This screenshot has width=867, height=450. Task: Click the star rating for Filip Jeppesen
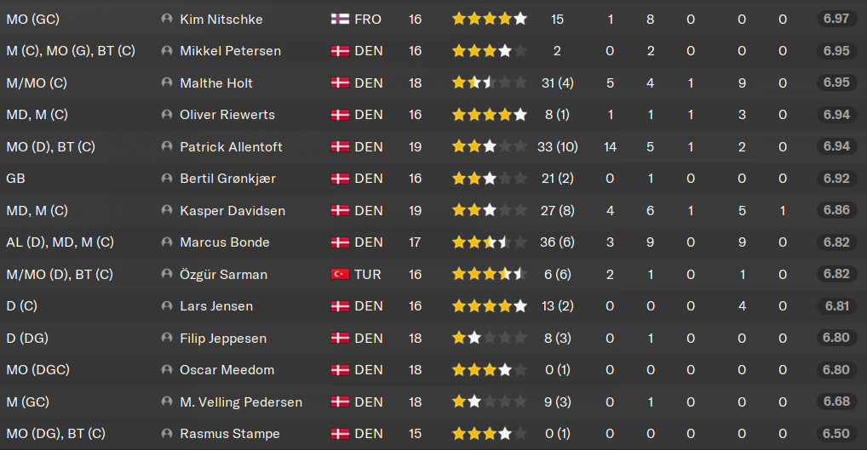pos(490,338)
